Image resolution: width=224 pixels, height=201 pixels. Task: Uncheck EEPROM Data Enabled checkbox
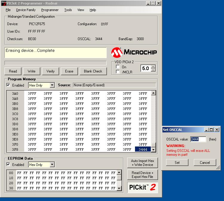[x=8, y=164]
